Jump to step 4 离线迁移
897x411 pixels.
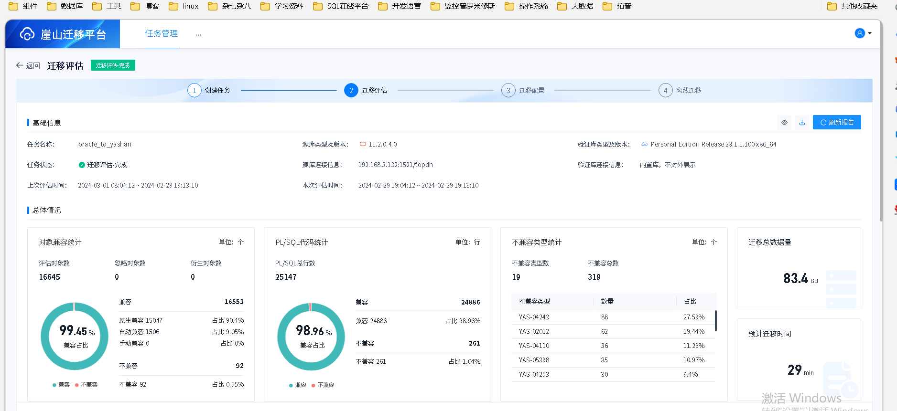[680, 90]
